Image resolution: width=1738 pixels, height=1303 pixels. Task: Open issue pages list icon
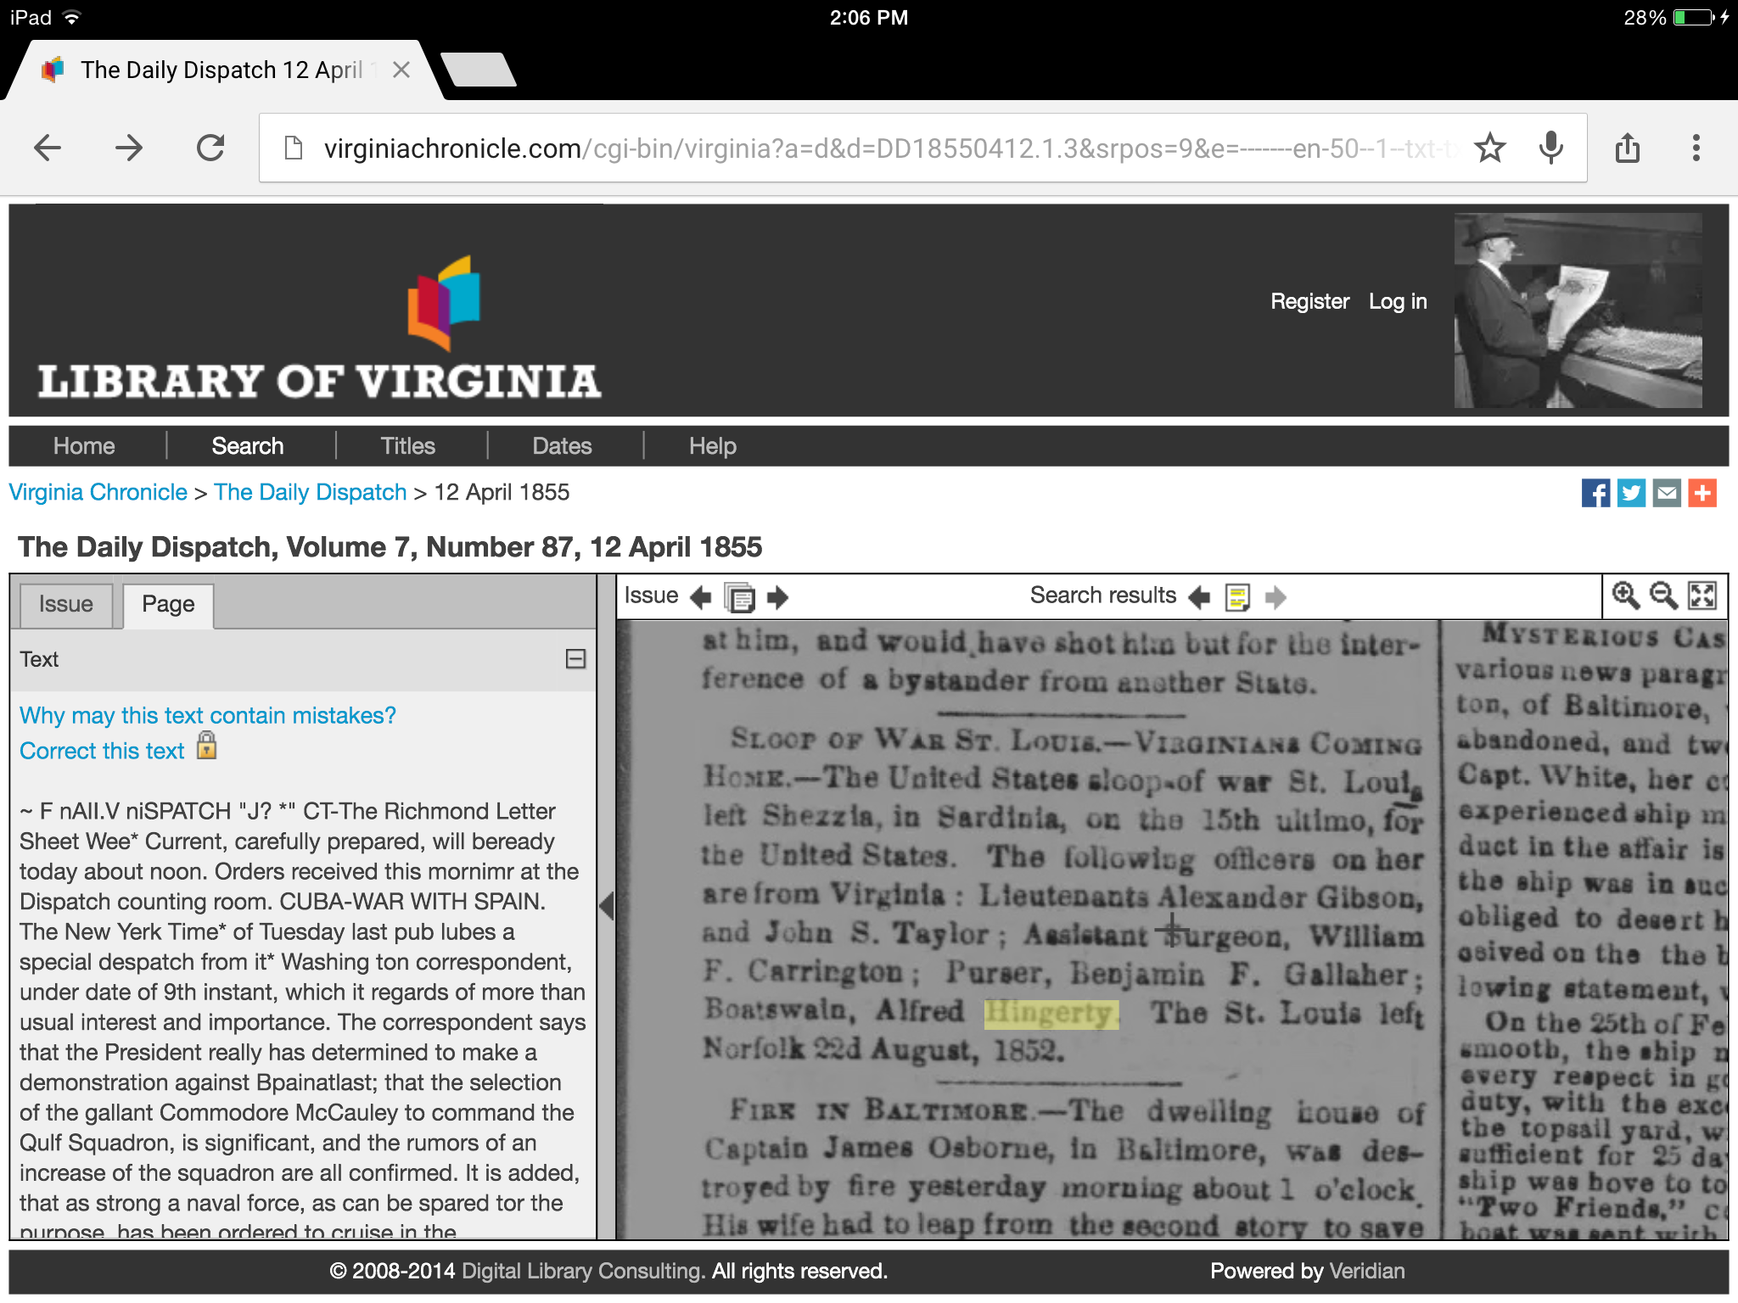739,597
